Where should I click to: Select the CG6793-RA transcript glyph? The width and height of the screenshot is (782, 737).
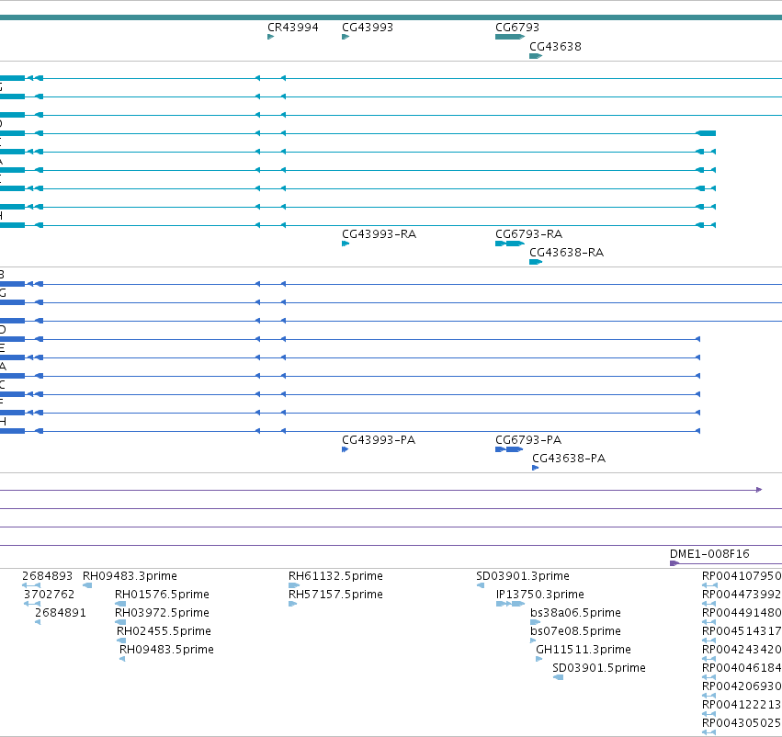point(510,244)
